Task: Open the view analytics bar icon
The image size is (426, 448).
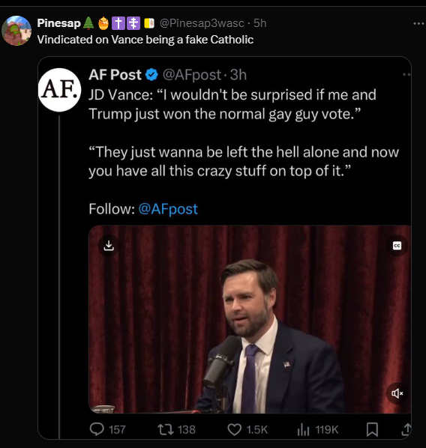Action: (x=303, y=429)
